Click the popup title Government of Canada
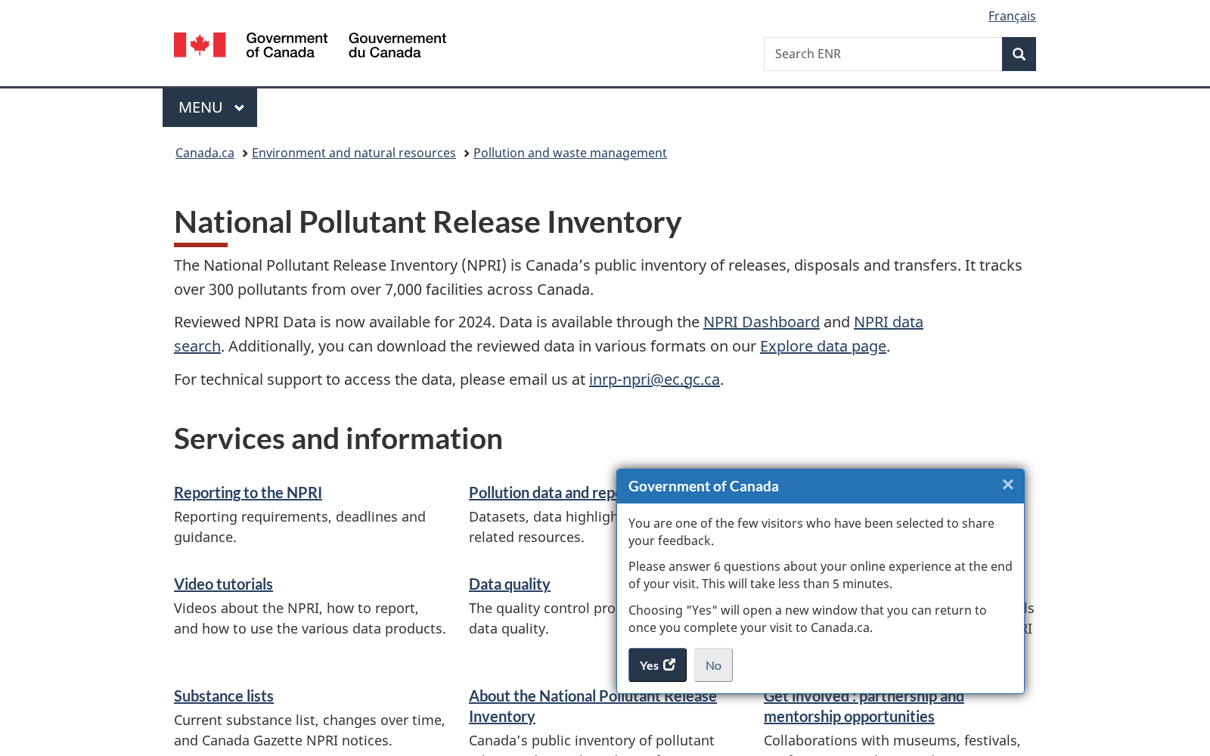This screenshot has height=756, width=1210. coord(703,486)
